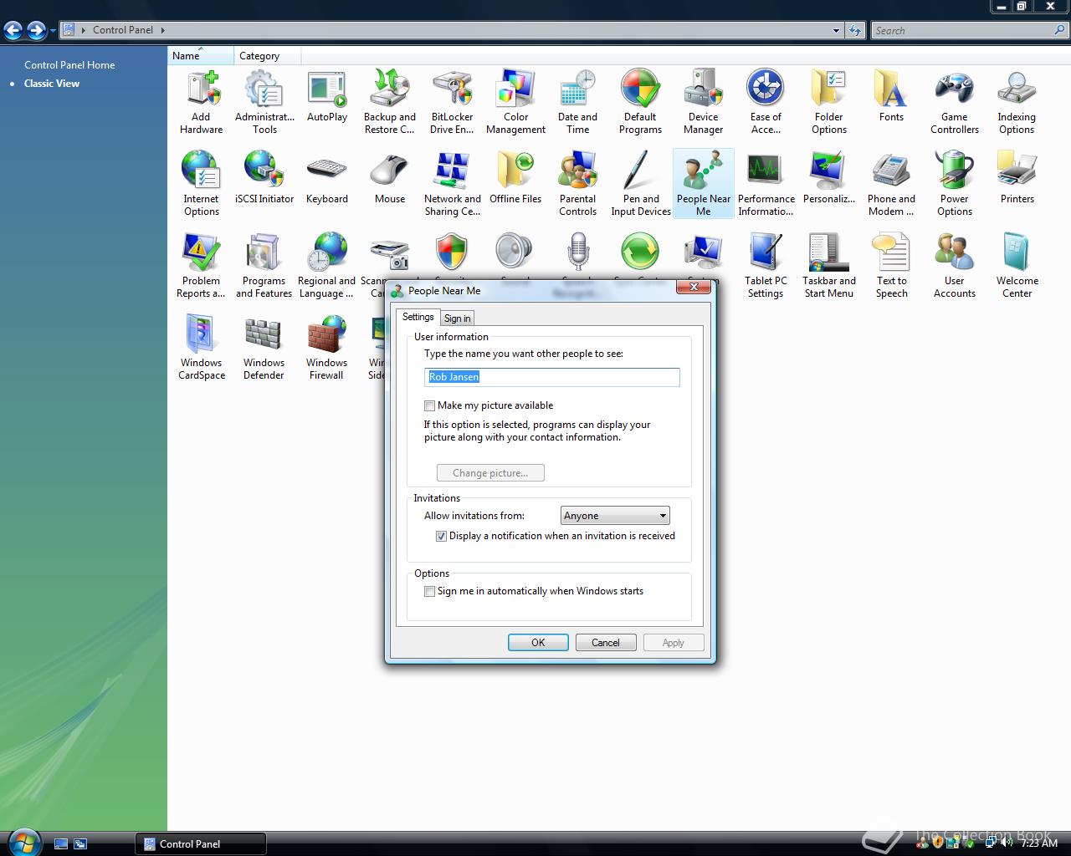Open Personalization settings icon
Image resolution: width=1071 pixels, height=856 pixels.
pos(829,178)
